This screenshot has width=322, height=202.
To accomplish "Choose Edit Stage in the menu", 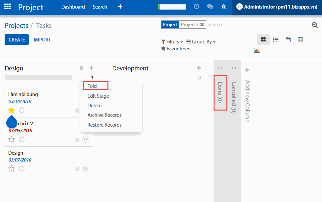I will 98,96.
